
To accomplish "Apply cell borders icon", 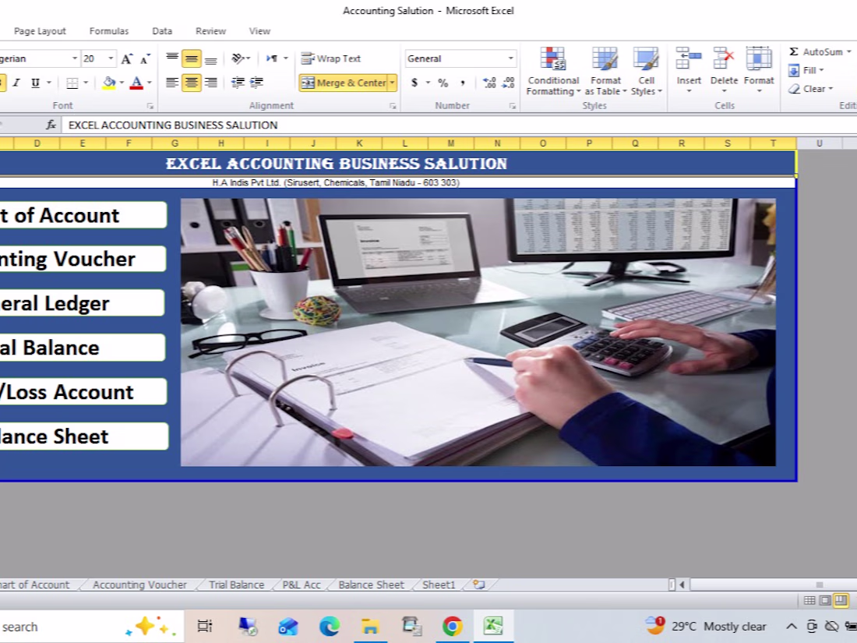I will (72, 83).
